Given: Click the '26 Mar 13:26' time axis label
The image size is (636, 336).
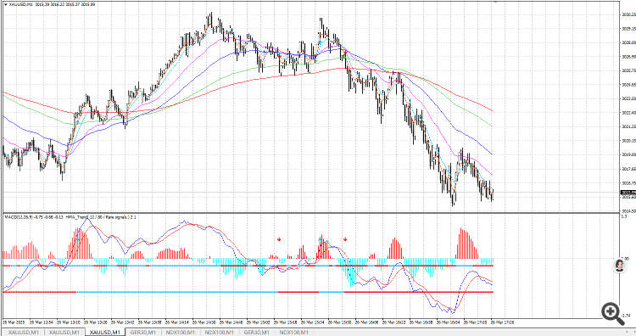Looking at the screenshot, I should point(96,322).
